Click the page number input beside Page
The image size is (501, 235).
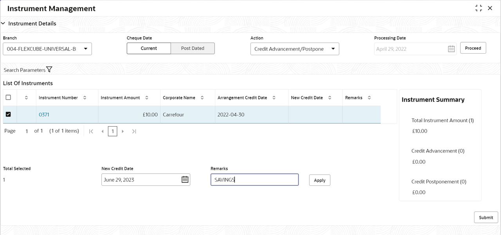27,131
